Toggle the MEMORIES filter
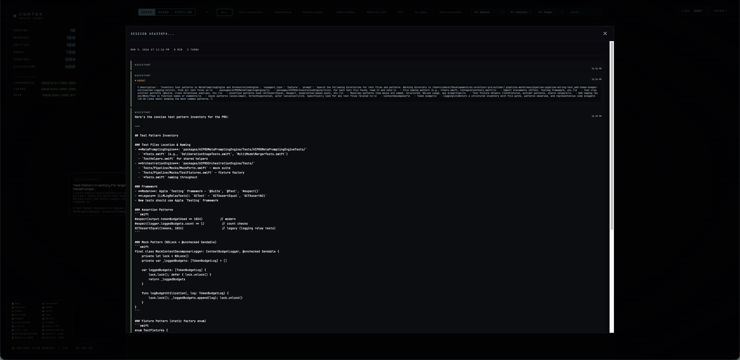Screen dimensions: 740x360 click(283, 12)
